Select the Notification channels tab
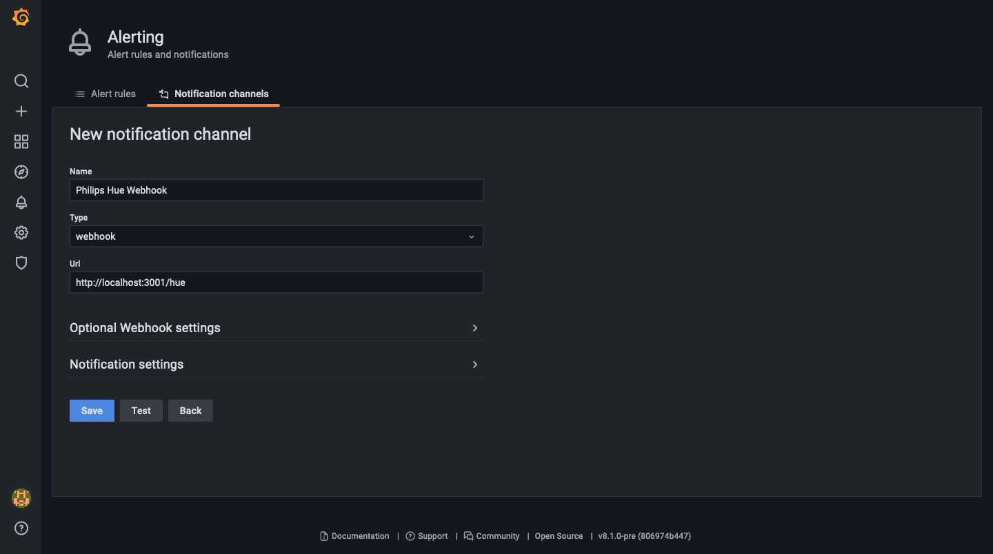This screenshot has width=993, height=554. pos(214,94)
